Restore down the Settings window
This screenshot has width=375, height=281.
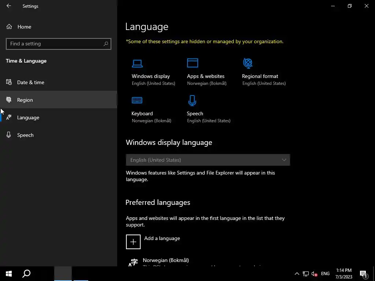pyautogui.click(x=350, y=6)
